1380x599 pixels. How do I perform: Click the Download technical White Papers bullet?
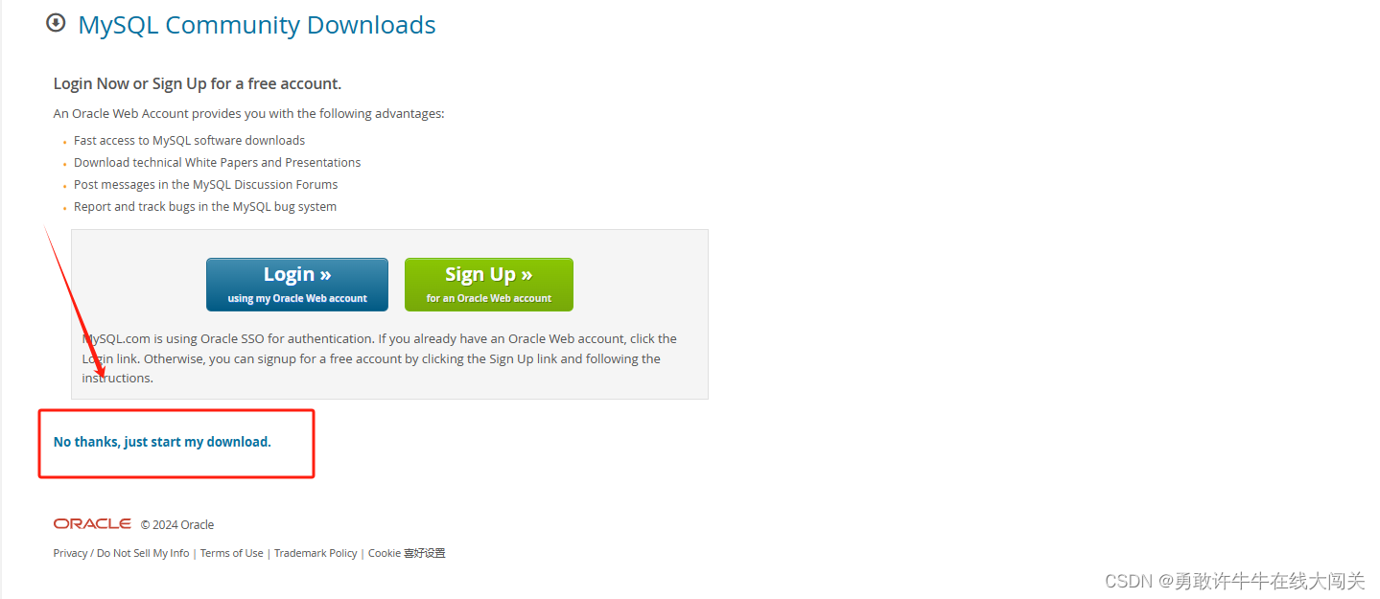coord(218,162)
